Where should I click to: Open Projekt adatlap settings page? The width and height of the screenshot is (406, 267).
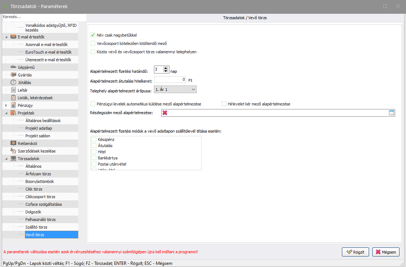(x=41, y=128)
